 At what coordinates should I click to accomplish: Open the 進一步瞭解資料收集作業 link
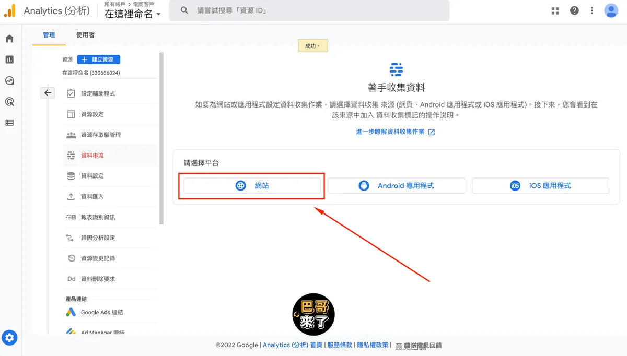pyautogui.click(x=396, y=132)
